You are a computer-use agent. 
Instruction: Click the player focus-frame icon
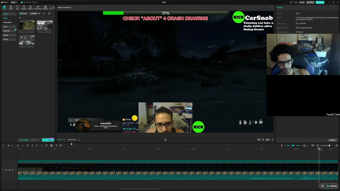click(263, 140)
